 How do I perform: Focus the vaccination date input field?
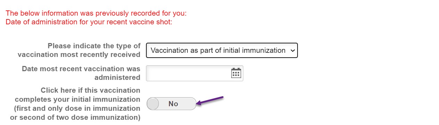195,73
